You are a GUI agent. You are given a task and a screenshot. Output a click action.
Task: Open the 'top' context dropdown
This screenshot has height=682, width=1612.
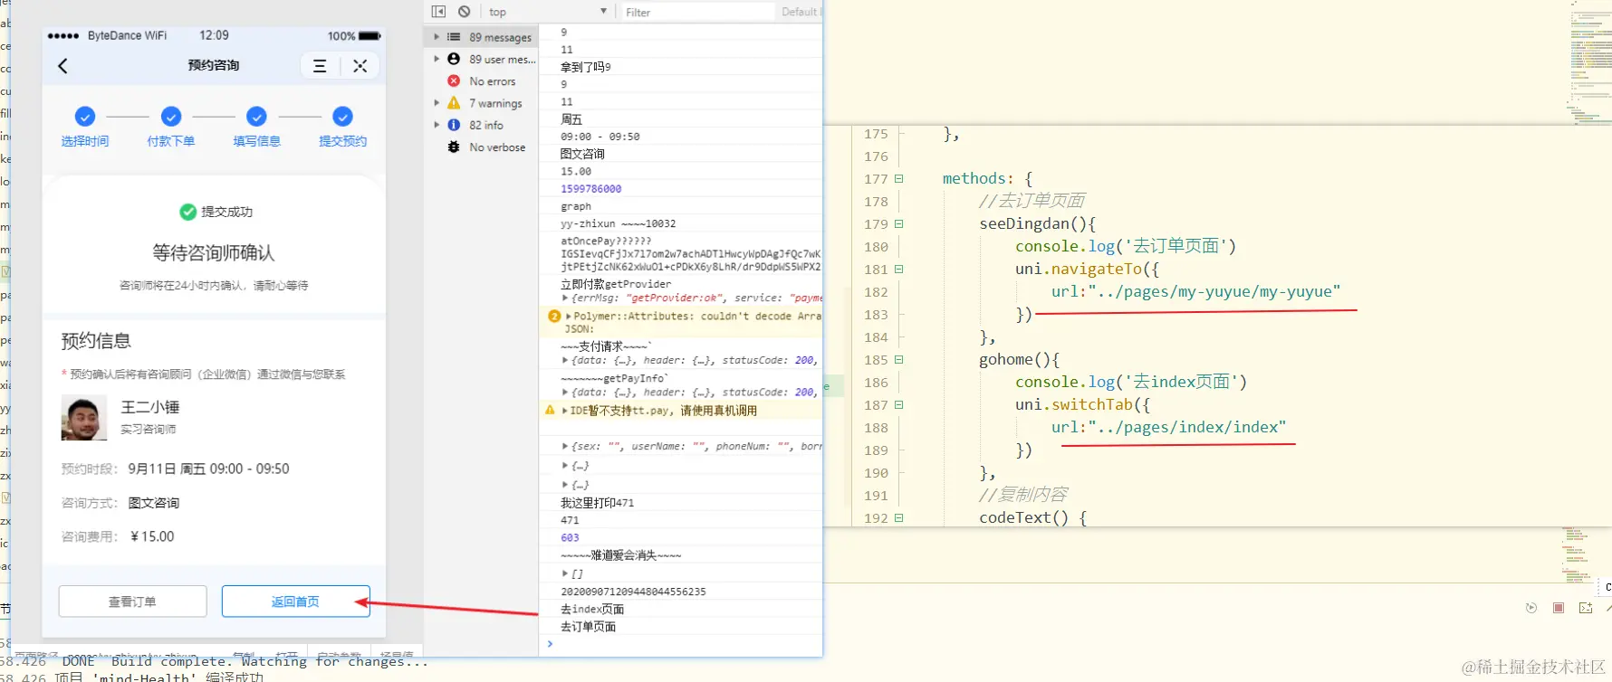pyautogui.click(x=547, y=12)
